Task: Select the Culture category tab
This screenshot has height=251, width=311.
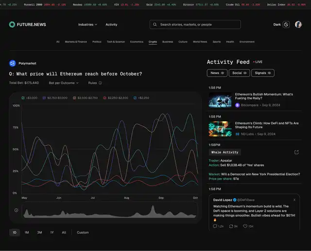Action: pyautogui.click(x=183, y=42)
